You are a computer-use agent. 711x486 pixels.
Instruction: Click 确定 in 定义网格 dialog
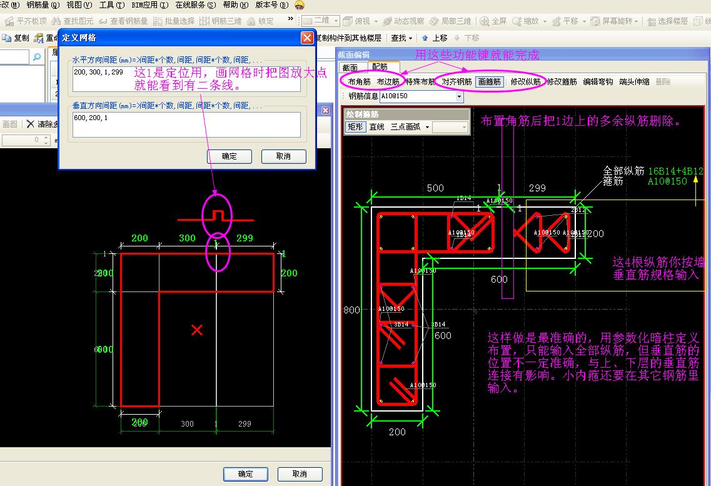(x=229, y=156)
